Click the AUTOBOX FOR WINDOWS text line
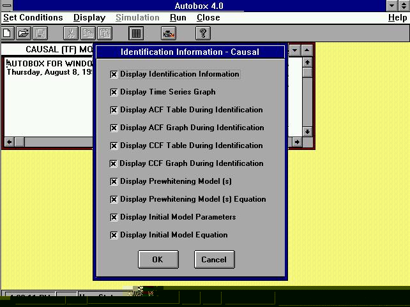This screenshot has height=307, width=410. 49,63
